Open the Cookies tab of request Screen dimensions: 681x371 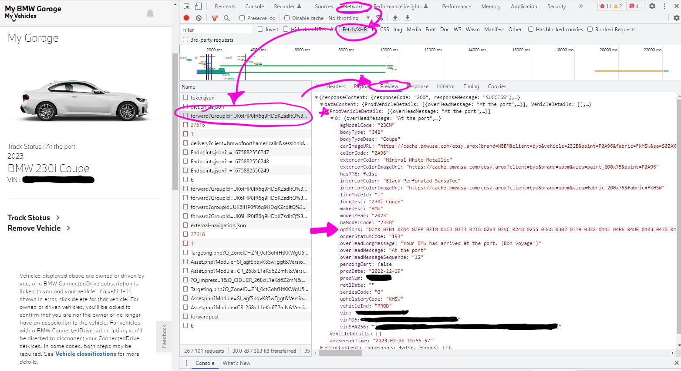497,86
